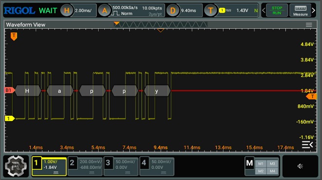
Task: Toggle math channel M3
Action: 272,164
